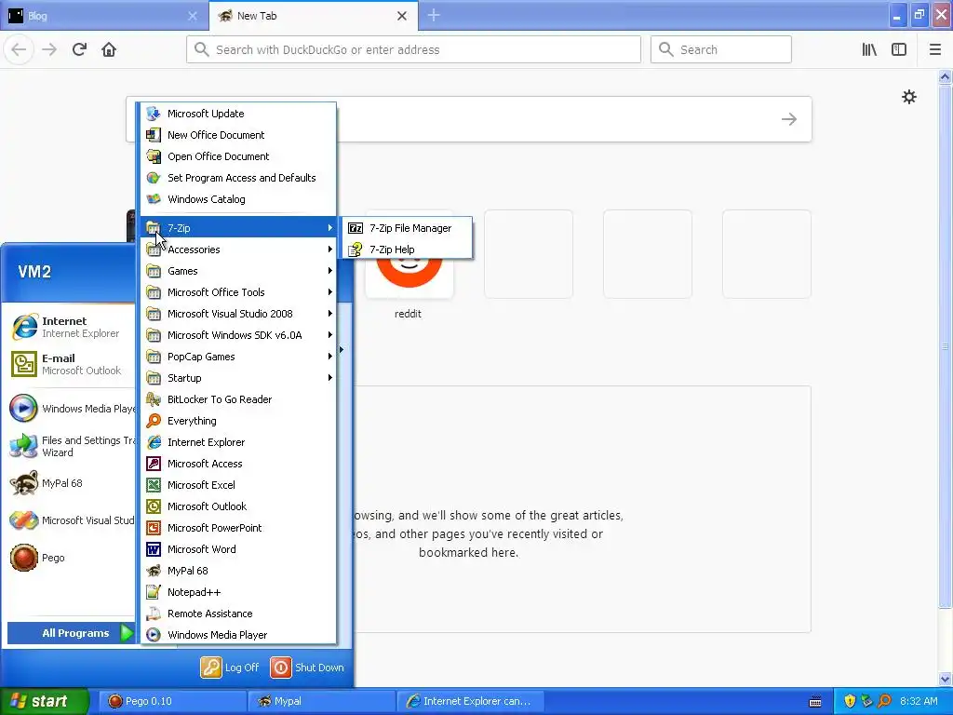Screen dimensions: 953x715
Task: Select Open Office Document
Action: click(x=238, y=156)
